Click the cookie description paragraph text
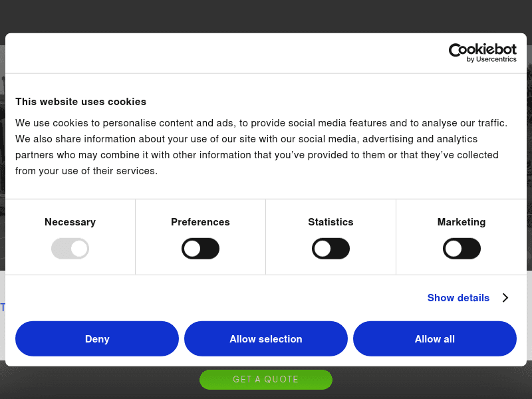This screenshot has width=532, height=399. [261, 147]
